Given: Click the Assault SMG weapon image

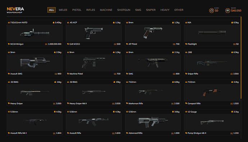Looking at the screenshot, I should click(35, 63).
